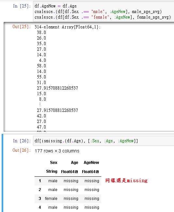Click 'ismissing' in cell 26 code

(52, 141)
